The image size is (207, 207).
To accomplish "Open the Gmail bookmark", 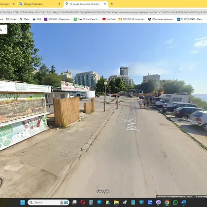I will coord(11,19).
